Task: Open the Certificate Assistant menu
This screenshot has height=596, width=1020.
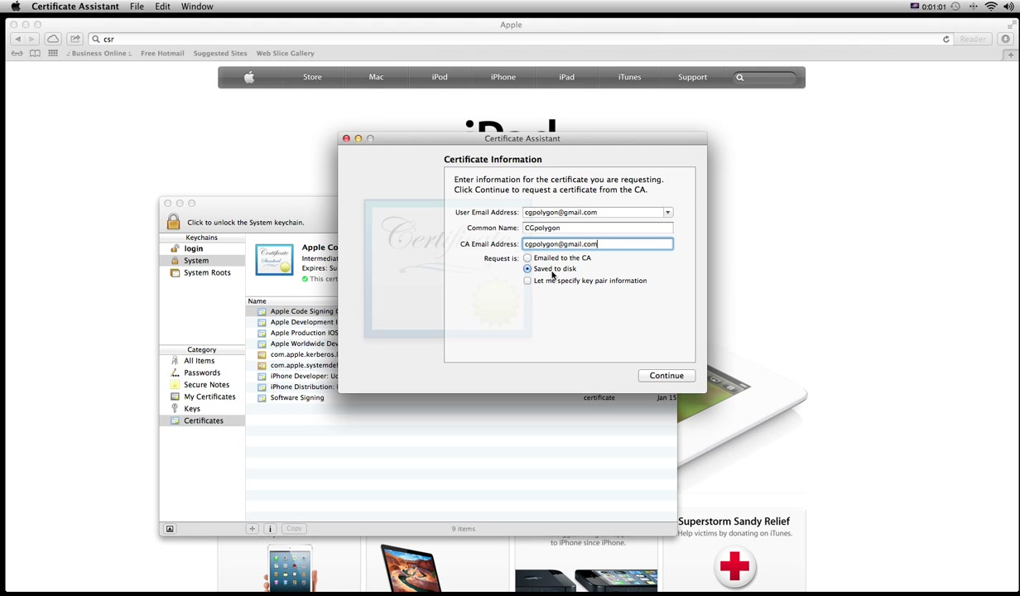Action: pos(75,7)
